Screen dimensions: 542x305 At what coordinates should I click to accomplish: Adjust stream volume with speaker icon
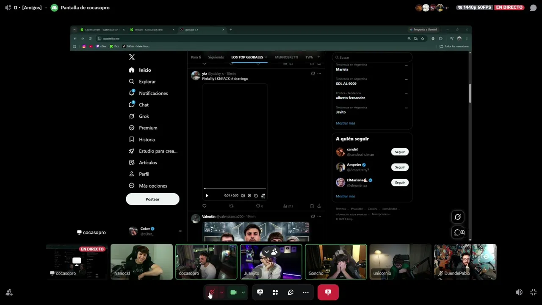point(519,292)
